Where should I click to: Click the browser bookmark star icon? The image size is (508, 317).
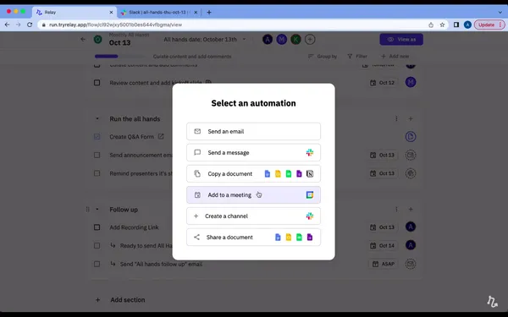(x=442, y=25)
